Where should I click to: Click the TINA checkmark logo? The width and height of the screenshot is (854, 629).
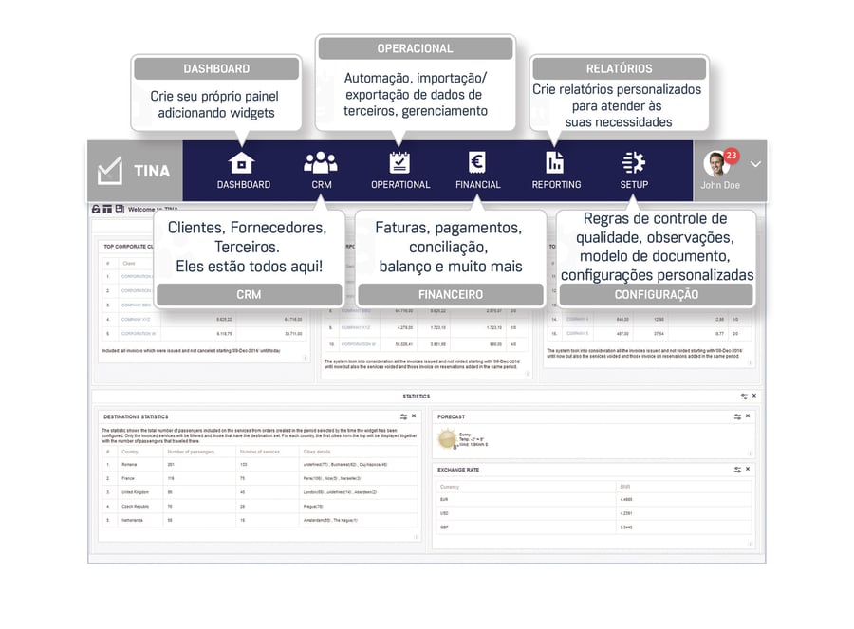(110, 171)
